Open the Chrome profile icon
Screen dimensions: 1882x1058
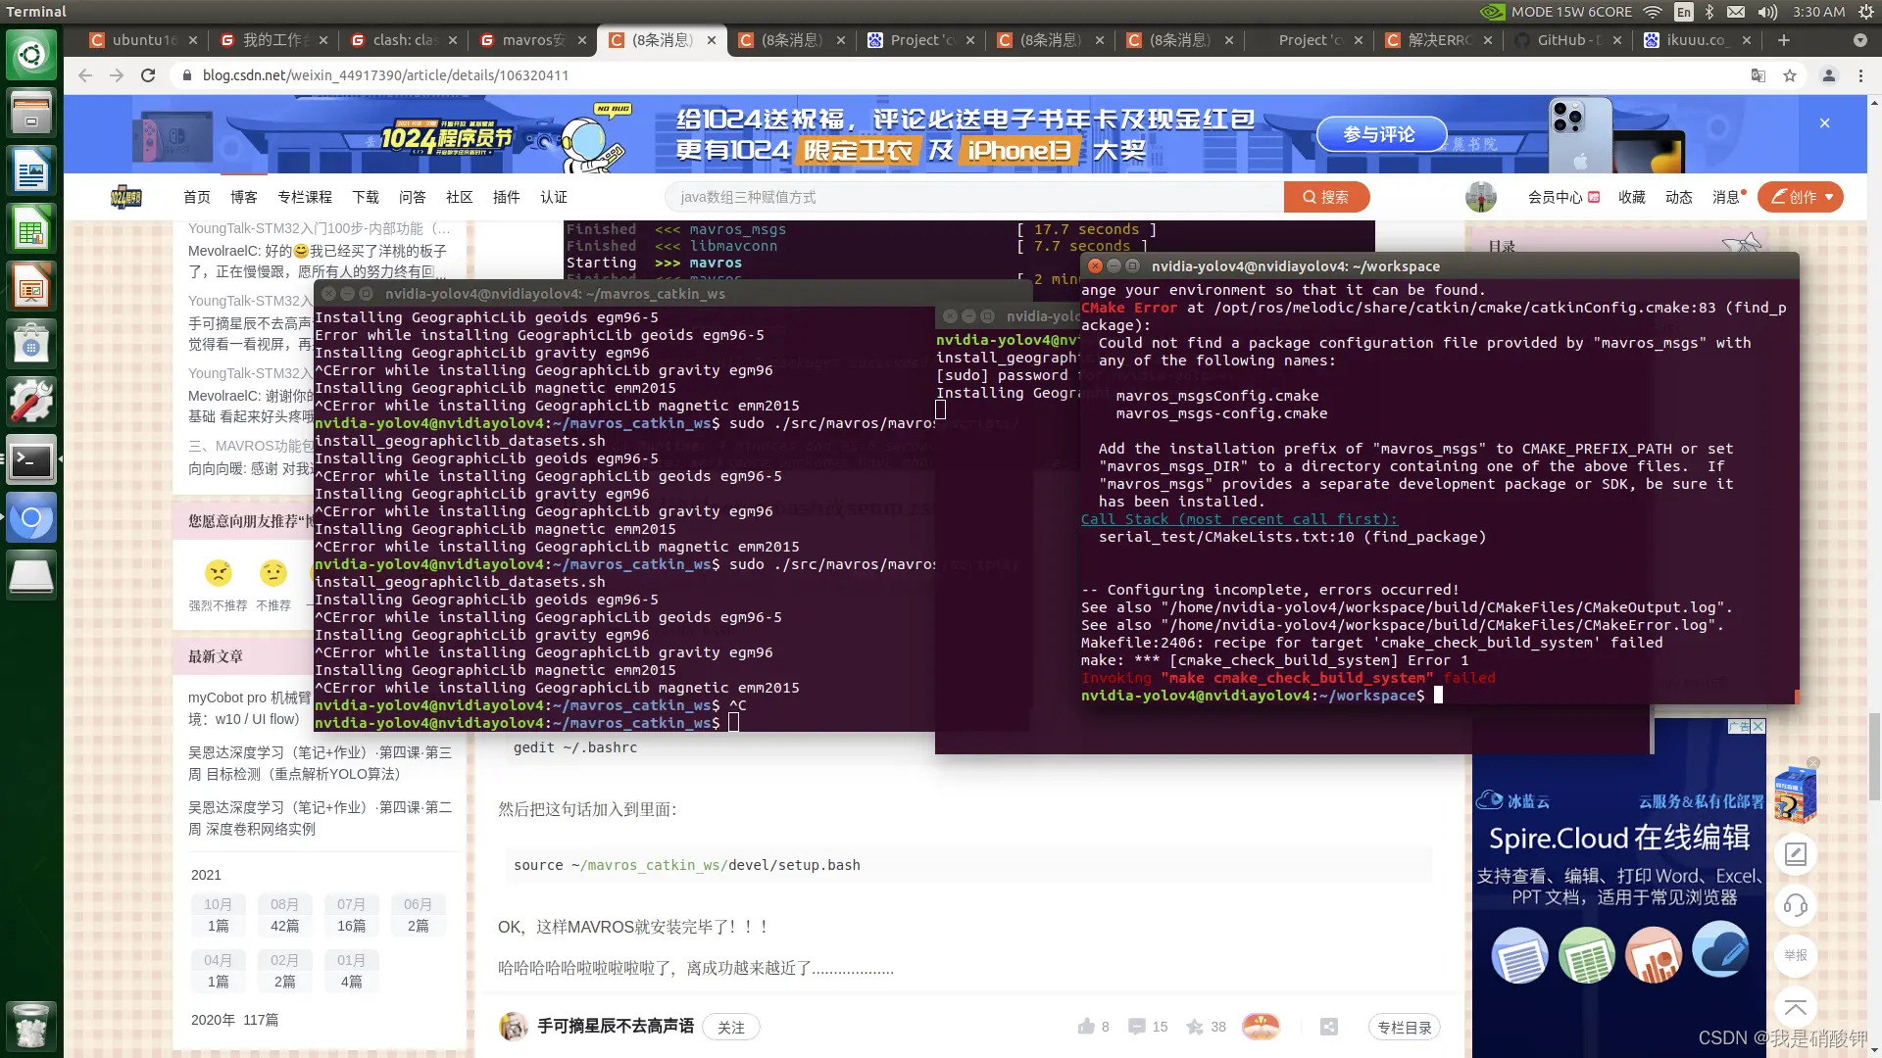pyautogui.click(x=1829, y=75)
